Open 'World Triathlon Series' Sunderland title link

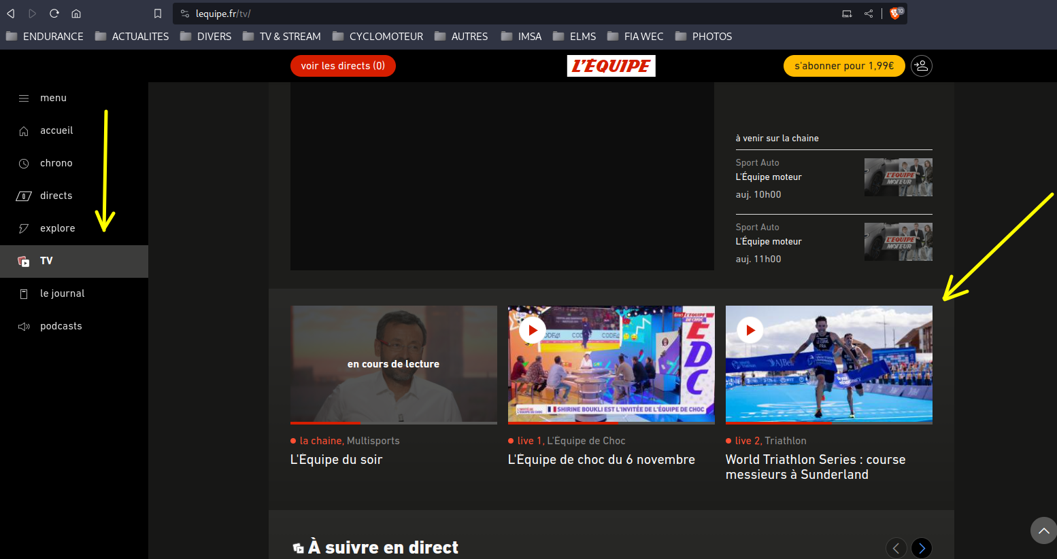[816, 467]
